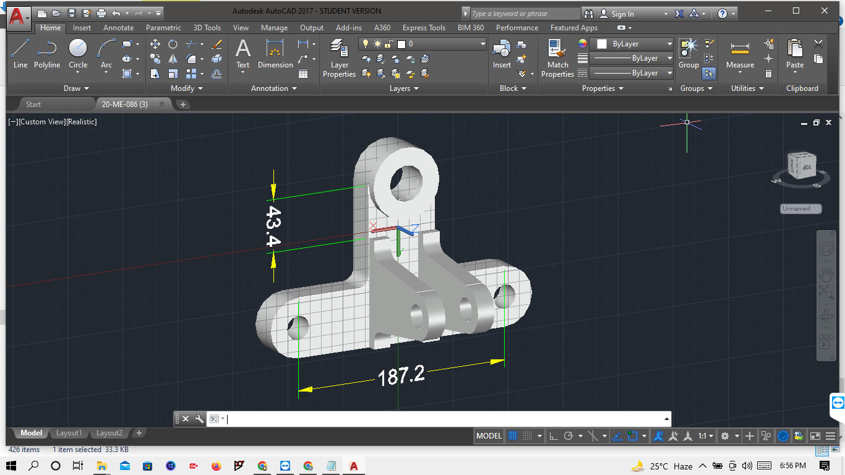The image size is (845, 475).
Task: Switch to the 3D Tools ribbon tab
Action: tap(207, 27)
